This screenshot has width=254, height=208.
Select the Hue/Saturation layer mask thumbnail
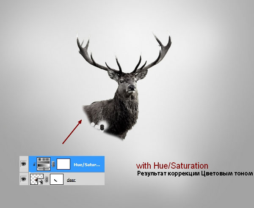point(63,164)
